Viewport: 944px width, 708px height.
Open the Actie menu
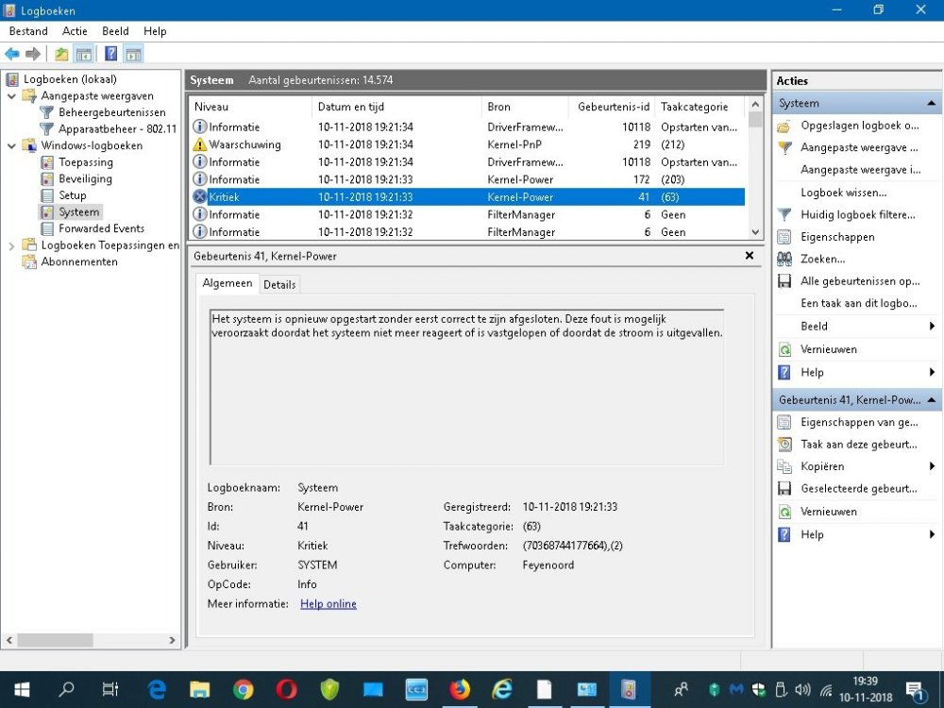click(75, 31)
